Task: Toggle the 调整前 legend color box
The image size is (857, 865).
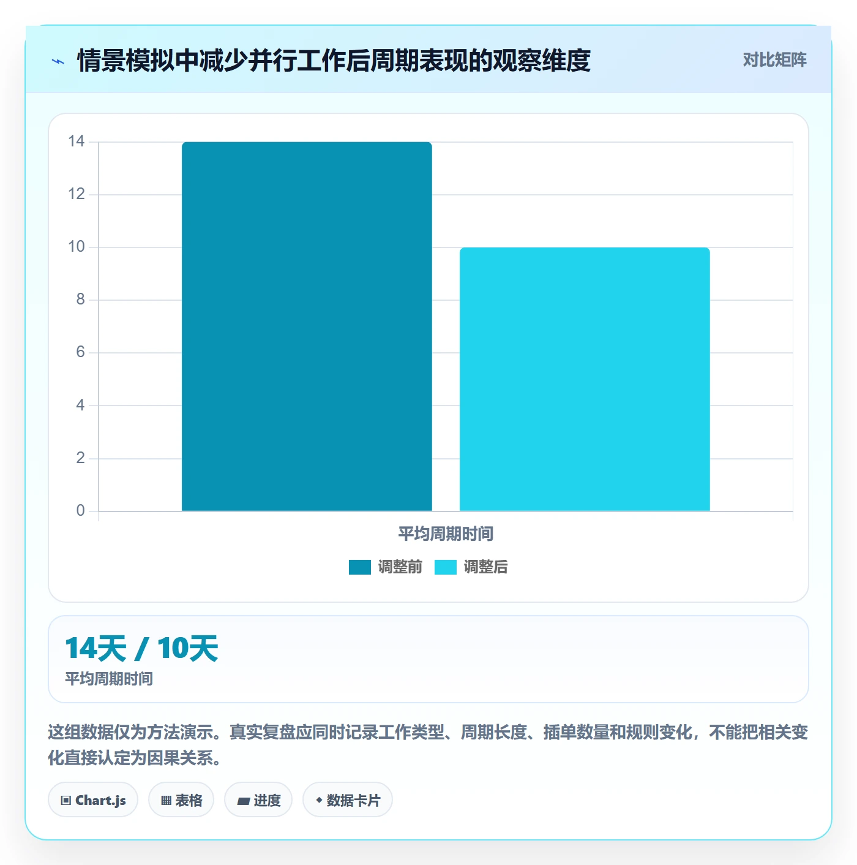Action: (x=360, y=567)
